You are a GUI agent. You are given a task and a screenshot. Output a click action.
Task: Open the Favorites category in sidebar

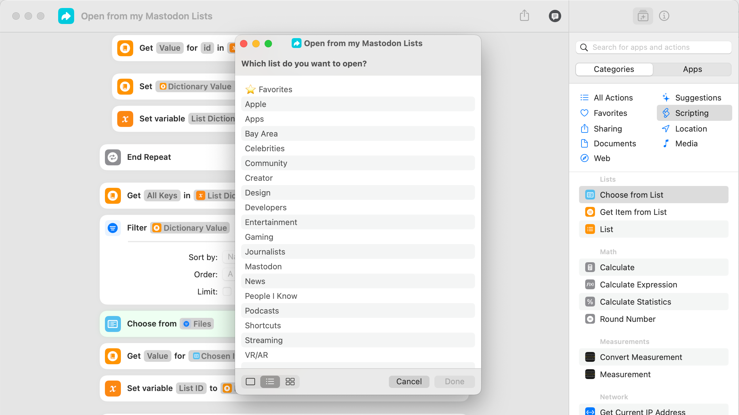pyautogui.click(x=603, y=113)
